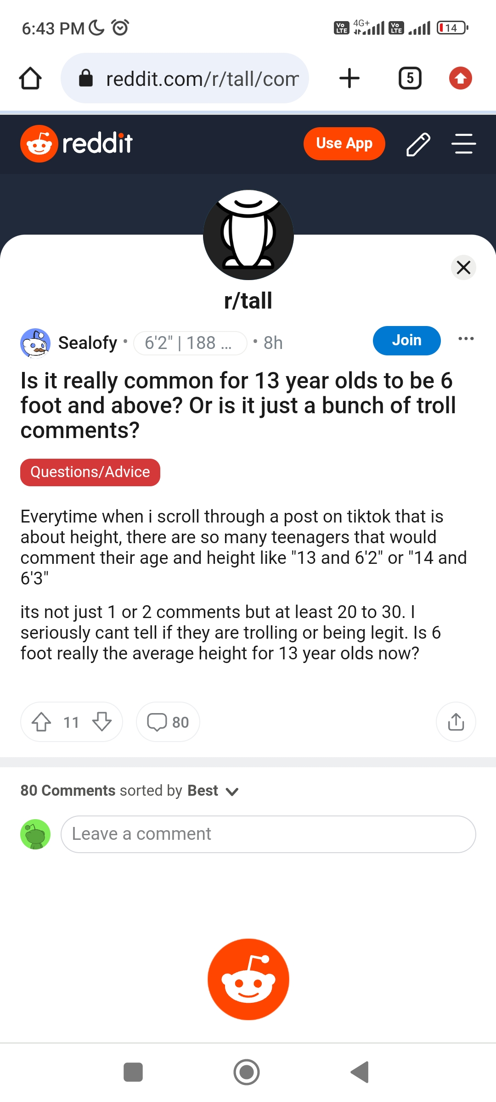The image size is (496, 1102).
Task: Tap the pencil create post icon
Action: 418,144
